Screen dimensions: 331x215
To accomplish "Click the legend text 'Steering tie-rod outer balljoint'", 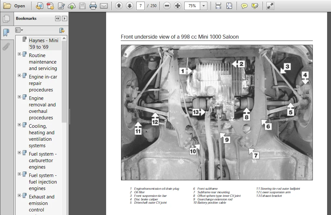I will tap(280, 189).
